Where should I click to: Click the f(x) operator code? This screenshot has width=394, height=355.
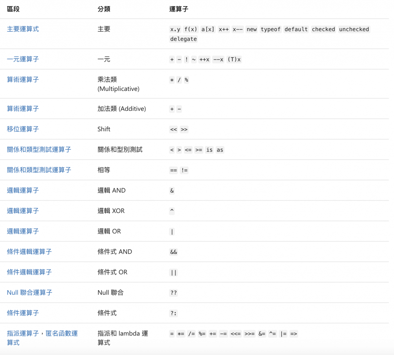[x=191, y=29]
